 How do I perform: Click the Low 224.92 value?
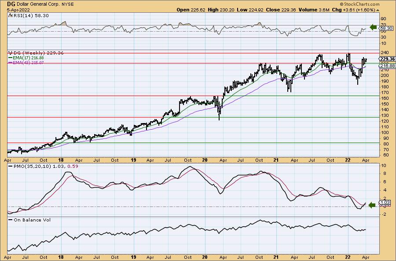250,10
